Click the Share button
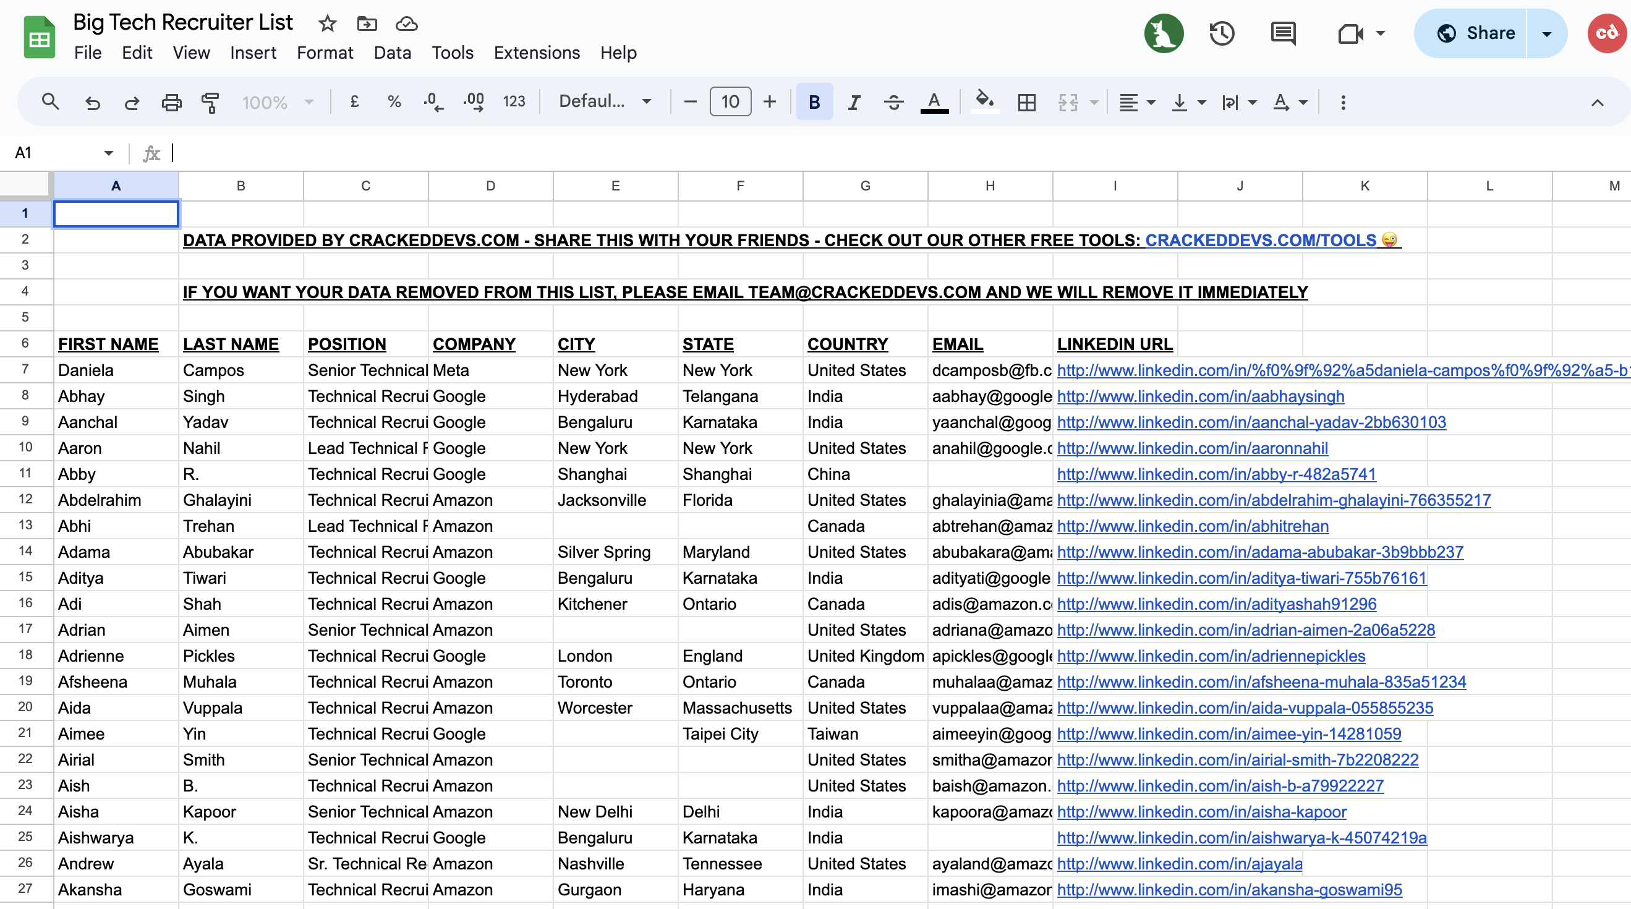 [x=1471, y=33]
